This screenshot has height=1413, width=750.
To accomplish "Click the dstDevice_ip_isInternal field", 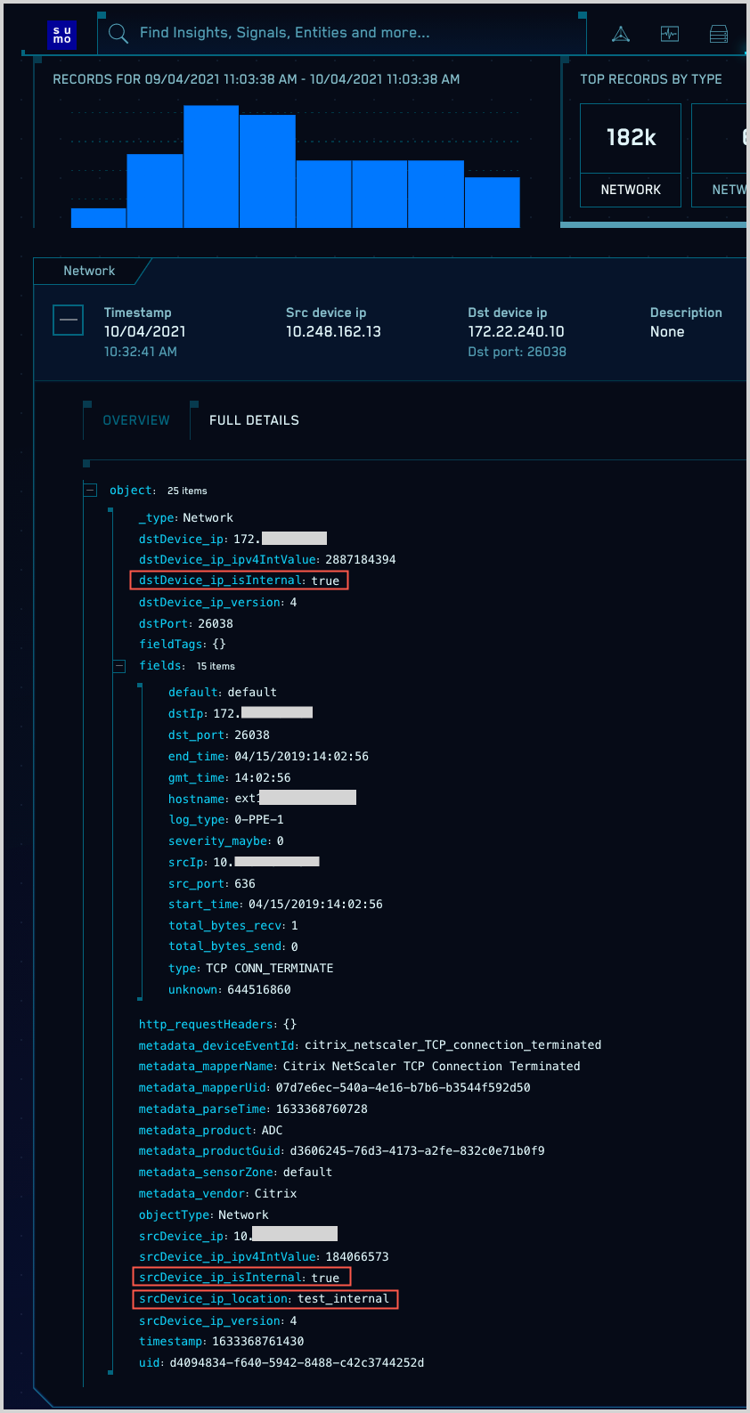I will pyautogui.click(x=239, y=581).
